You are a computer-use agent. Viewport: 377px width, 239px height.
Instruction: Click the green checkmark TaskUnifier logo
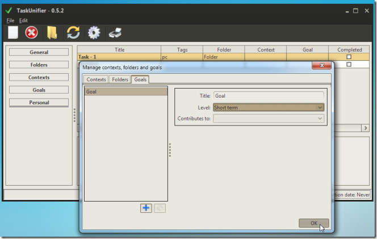pos(9,11)
